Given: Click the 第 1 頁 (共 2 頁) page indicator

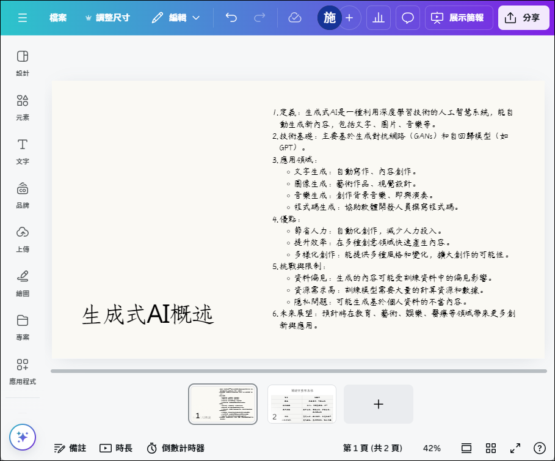Looking at the screenshot, I should (372, 448).
